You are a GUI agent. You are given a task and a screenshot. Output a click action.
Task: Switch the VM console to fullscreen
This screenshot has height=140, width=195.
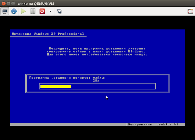[x=190, y=11]
